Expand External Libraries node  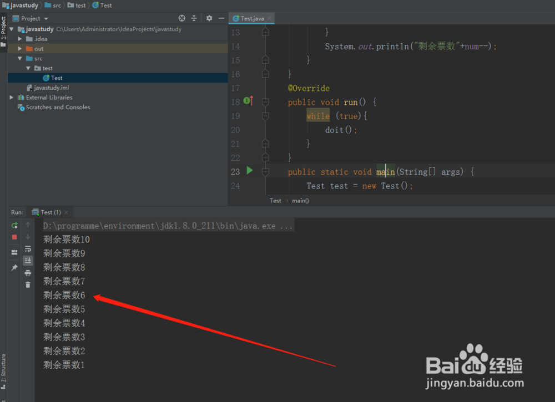point(12,97)
